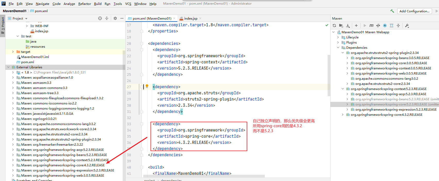Screen dimensions: 439x181
Task: Run Maven build play icon
Action: tap(365, 26)
